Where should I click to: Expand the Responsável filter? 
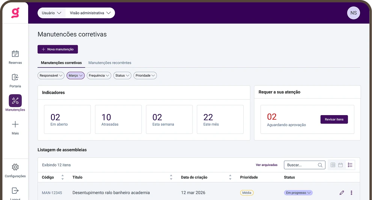[51, 76]
